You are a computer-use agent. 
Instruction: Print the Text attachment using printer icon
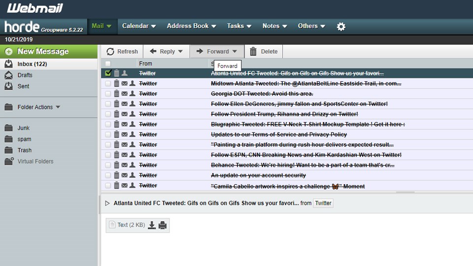coord(163,225)
